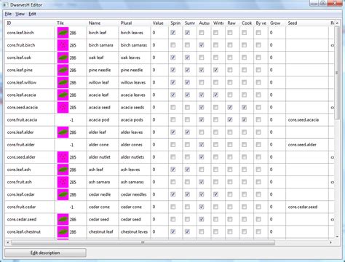Check Autumn for willow leaf row
Screen dimensions: 345x262
click(202, 82)
